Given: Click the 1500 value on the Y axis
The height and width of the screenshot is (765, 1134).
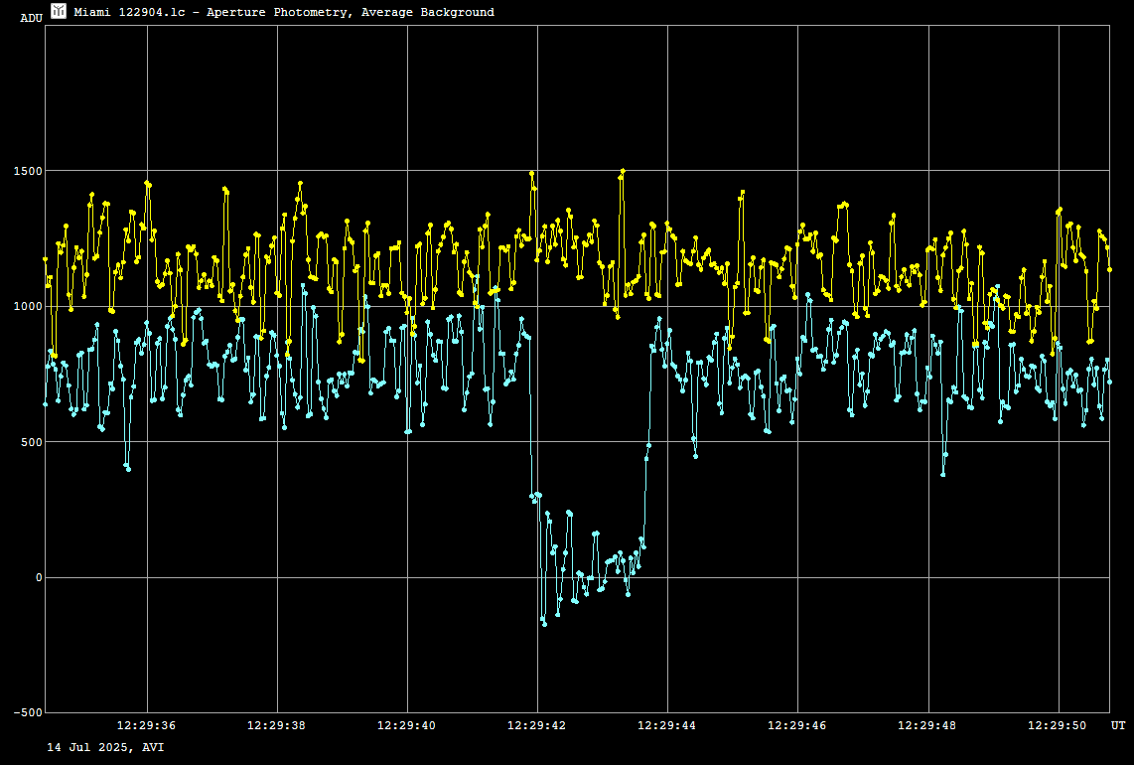Looking at the screenshot, I should click(27, 171).
